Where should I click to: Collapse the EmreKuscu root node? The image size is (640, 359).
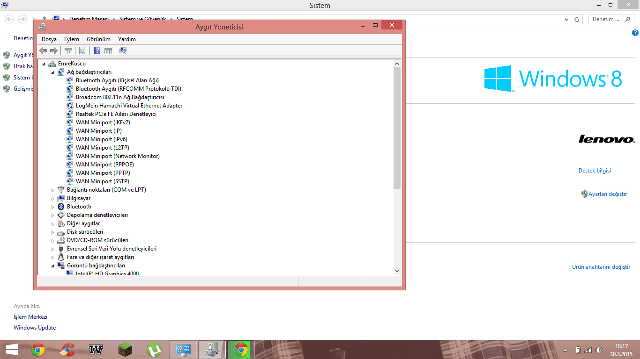(44, 64)
